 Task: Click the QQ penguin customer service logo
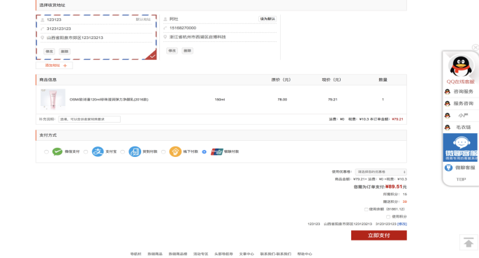coord(461,66)
